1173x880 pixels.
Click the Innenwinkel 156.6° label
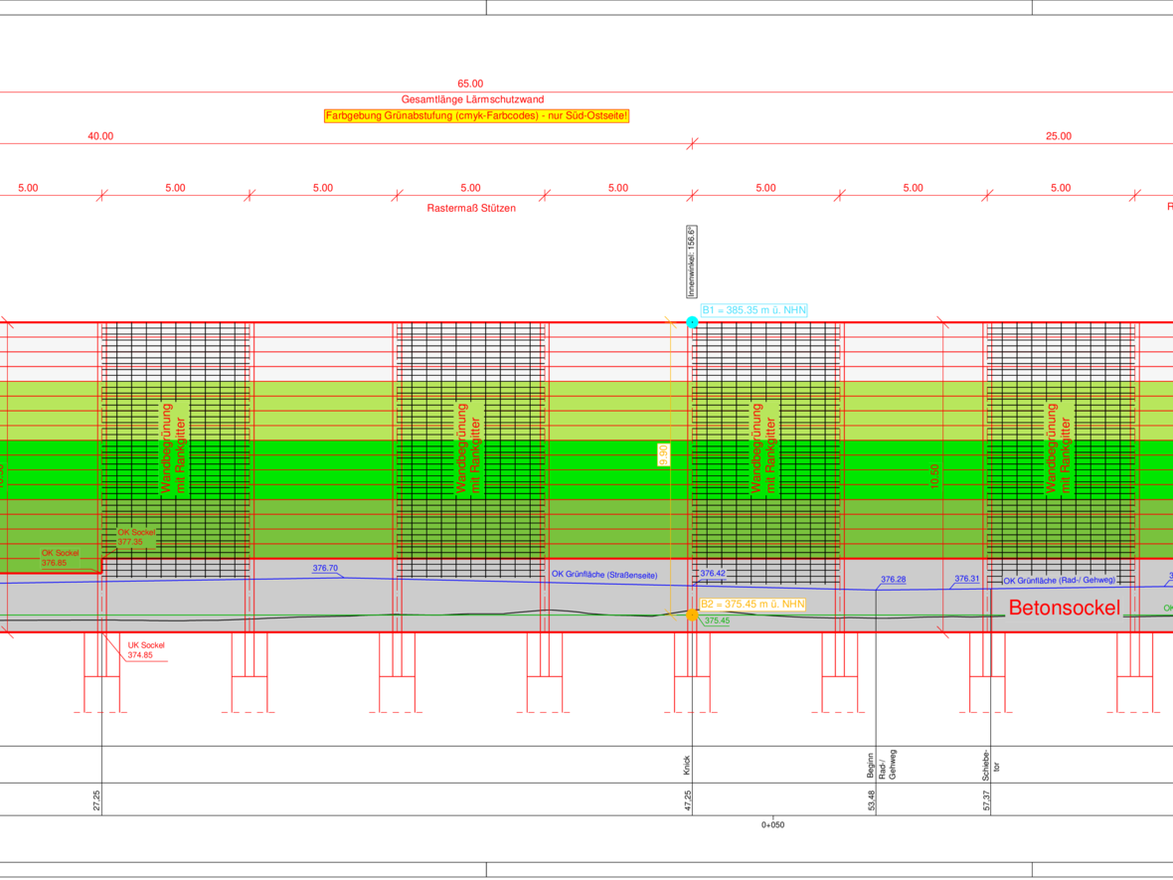pos(691,262)
